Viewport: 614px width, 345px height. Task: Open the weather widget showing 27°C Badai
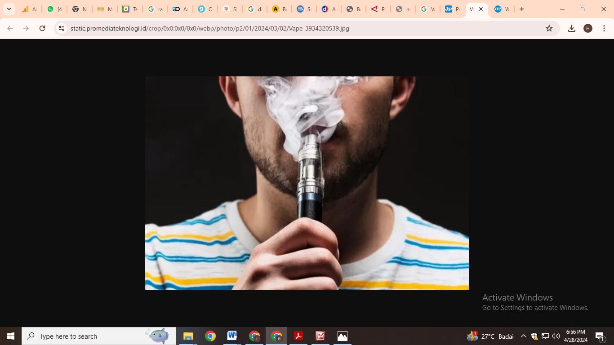click(x=490, y=336)
